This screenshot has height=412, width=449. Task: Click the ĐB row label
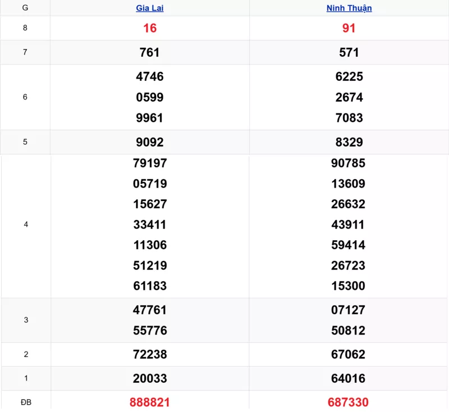pyautogui.click(x=25, y=402)
